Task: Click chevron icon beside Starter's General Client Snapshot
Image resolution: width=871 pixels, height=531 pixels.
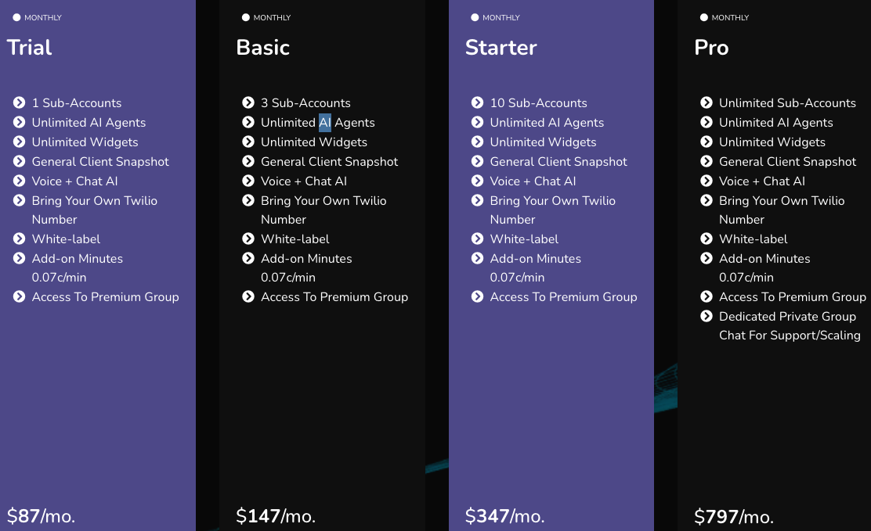Action: tap(478, 161)
